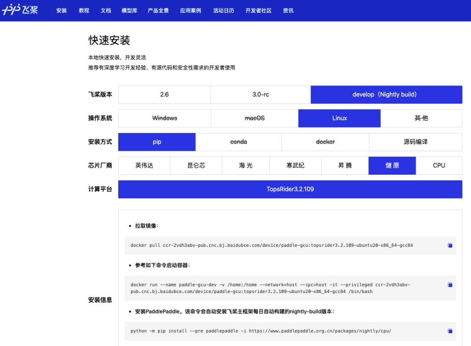Click the docker pull command text
Screen dimensions: 471x346
click(271, 245)
